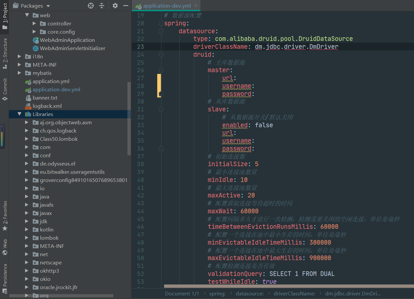Select the application-dev.yml editor tab
Image resolution: width=414 pixels, height=299 pixels.
coord(166,6)
